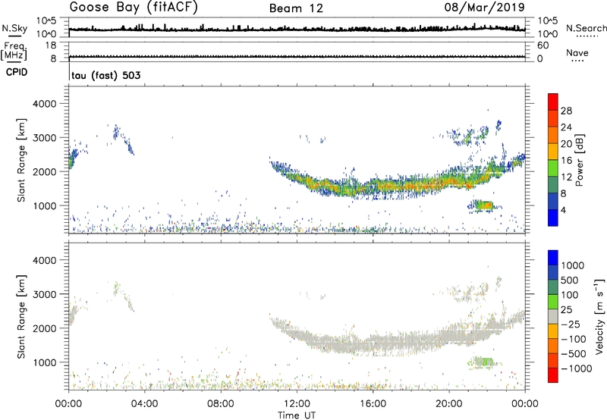Select the "tau (fast) 503" mode text
Screen dimensions: 607x420
pos(106,75)
